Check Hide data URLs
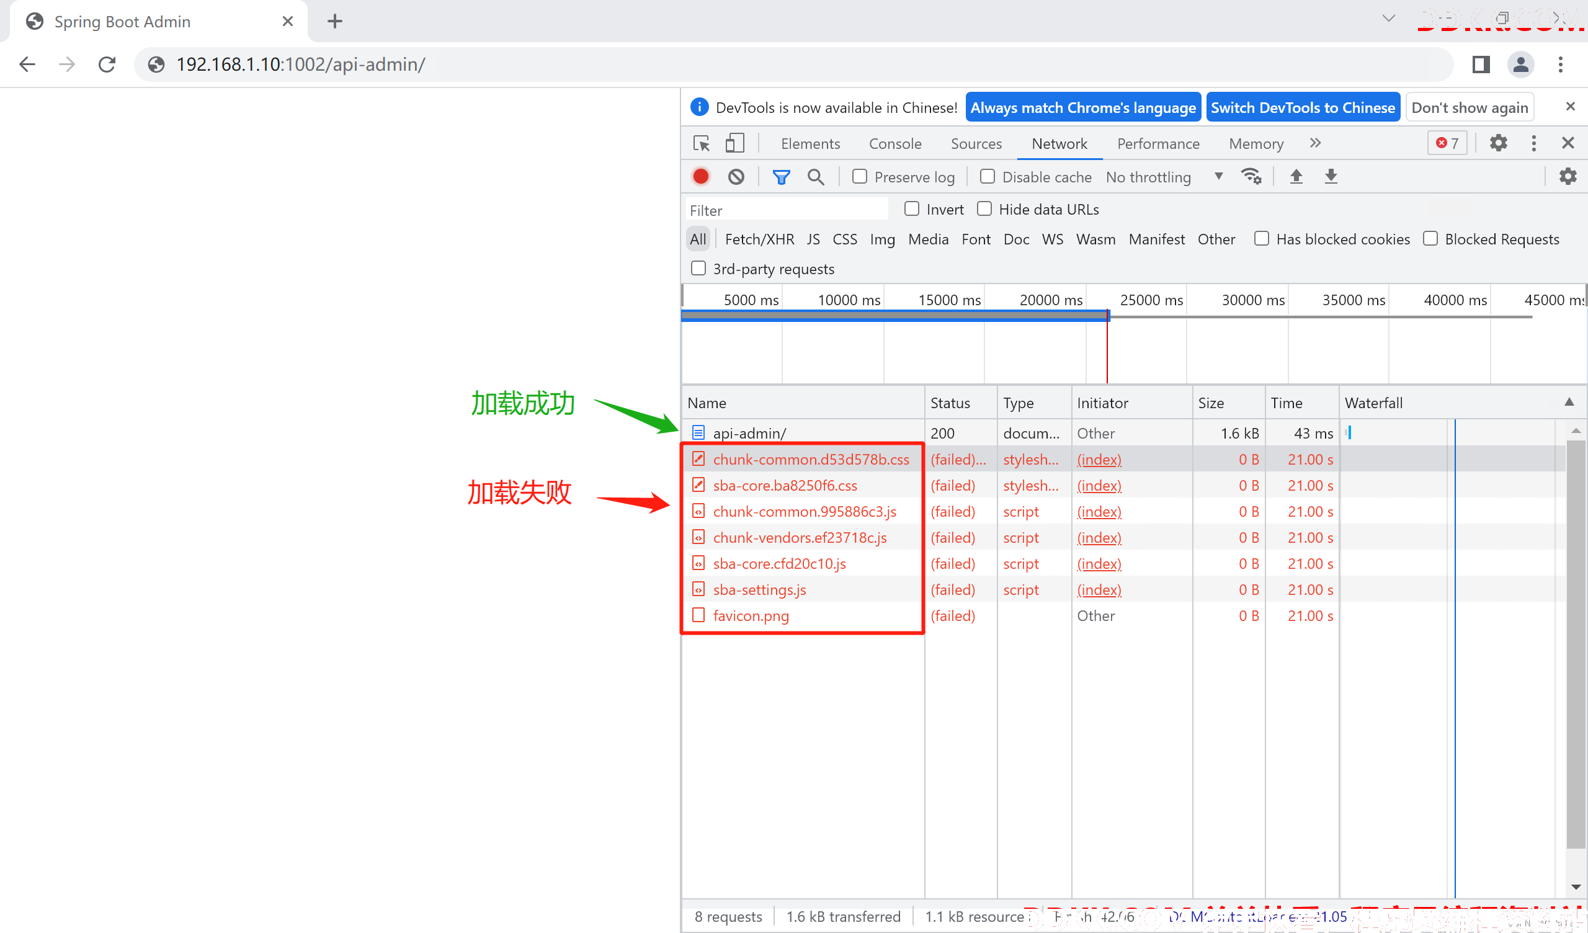 [984, 208]
